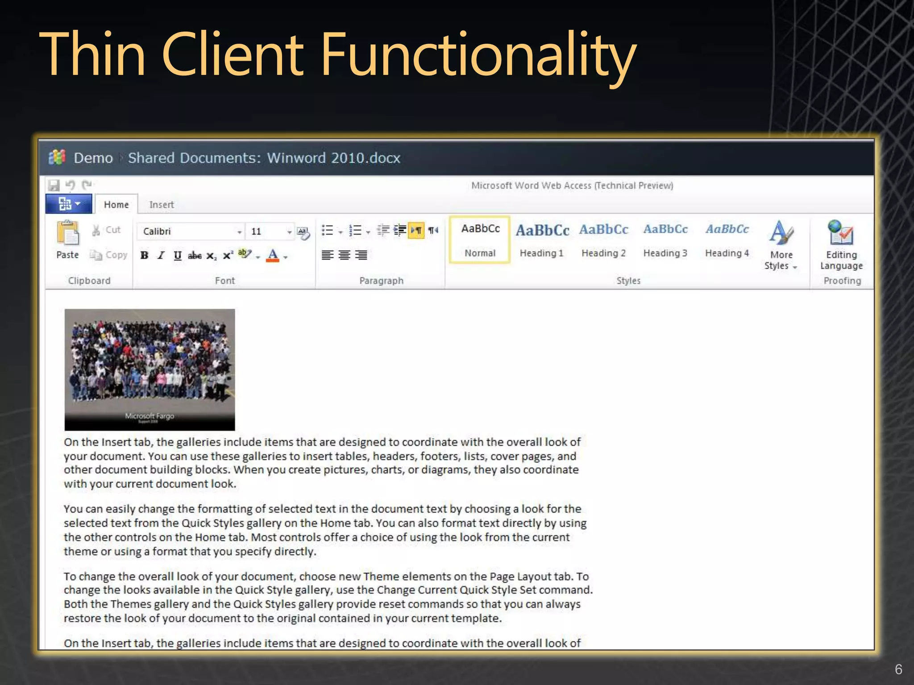This screenshot has width=914, height=685.
Task: Click the Redo arrow icon
Action: coord(87,185)
